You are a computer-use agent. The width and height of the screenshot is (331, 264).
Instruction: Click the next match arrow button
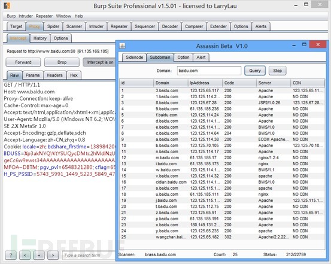point(53,256)
